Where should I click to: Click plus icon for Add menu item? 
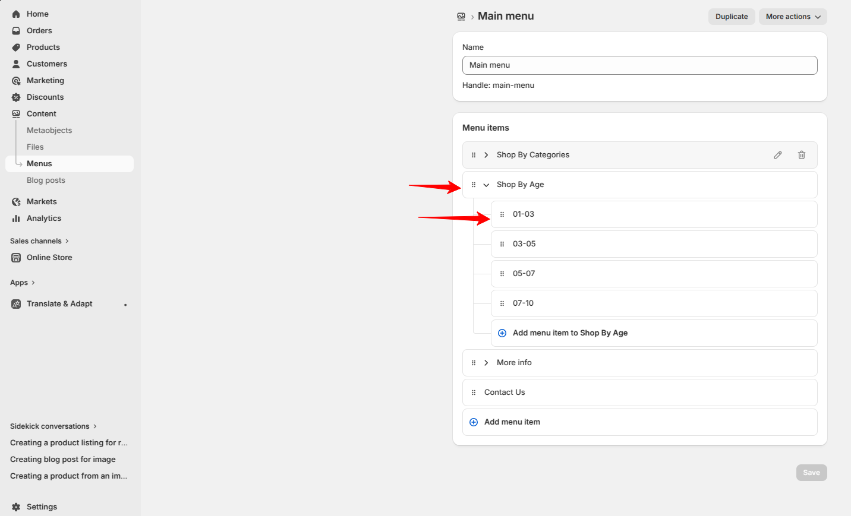coord(474,422)
